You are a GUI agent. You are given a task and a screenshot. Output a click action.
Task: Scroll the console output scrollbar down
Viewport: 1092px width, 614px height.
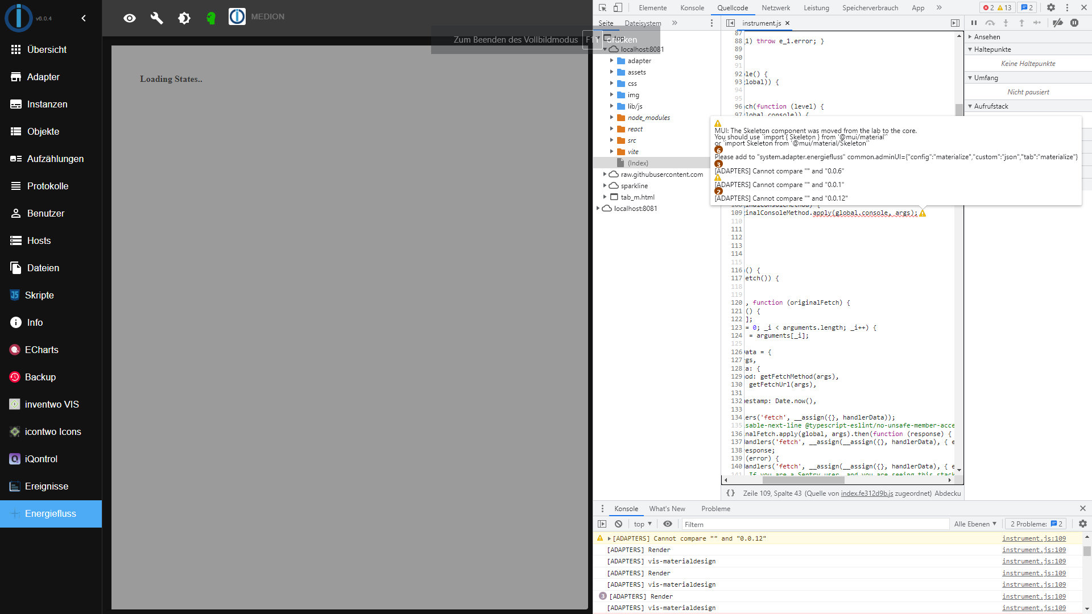(x=1087, y=609)
